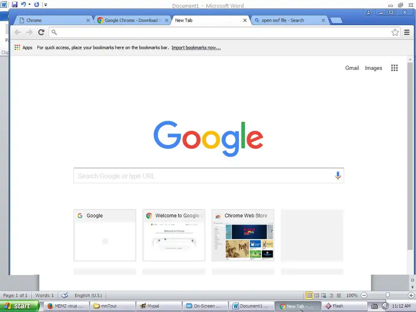Click the Google logo

point(208,139)
